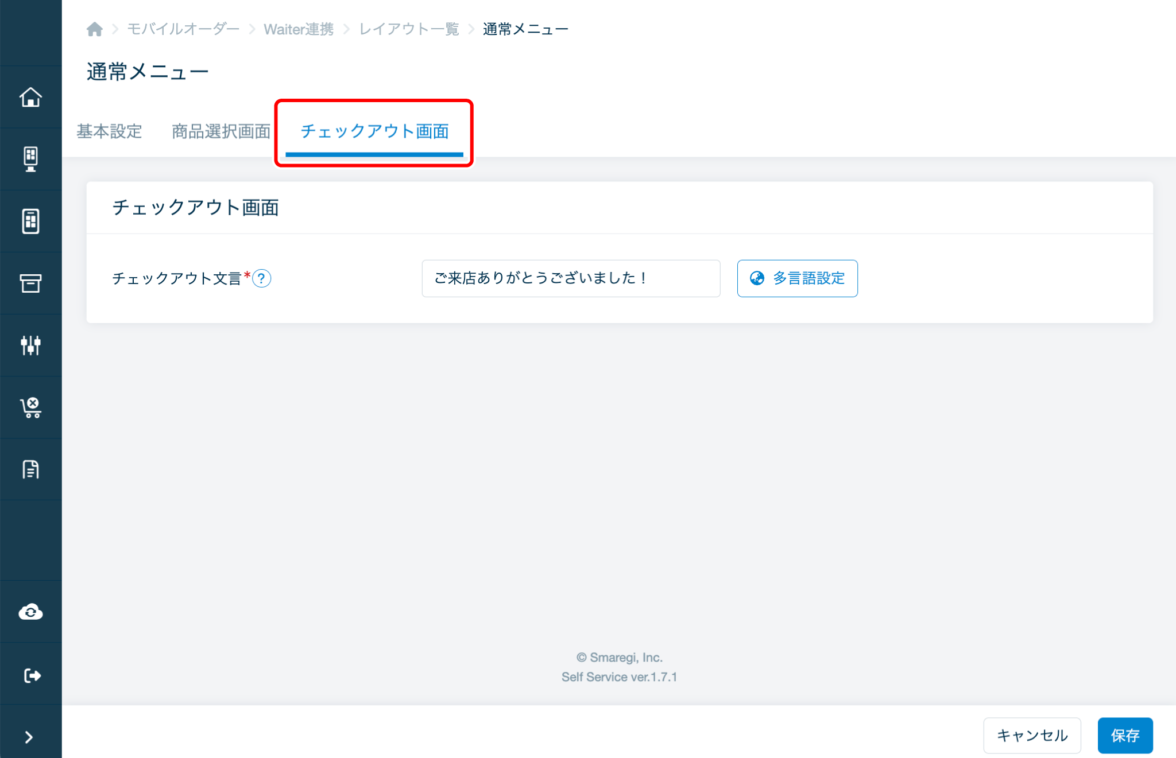
Task: Open the mobile order device icon
Action: tap(30, 221)
